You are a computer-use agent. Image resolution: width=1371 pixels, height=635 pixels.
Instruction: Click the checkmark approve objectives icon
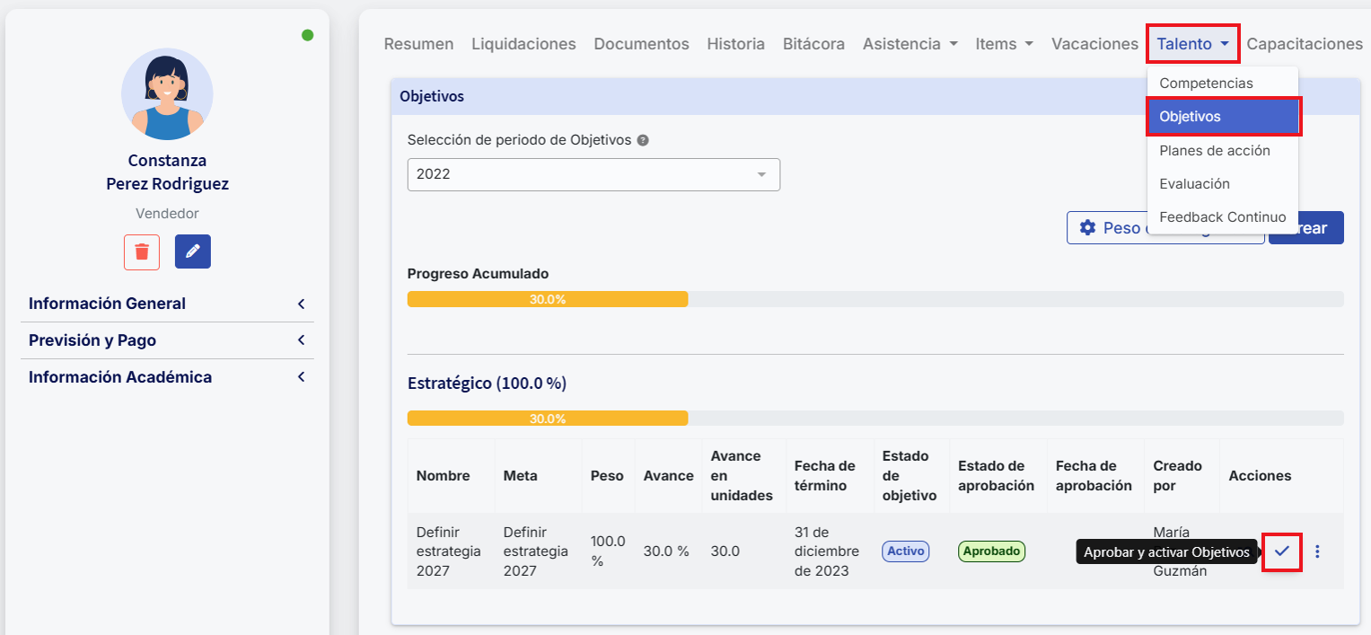coord(1281,551)
